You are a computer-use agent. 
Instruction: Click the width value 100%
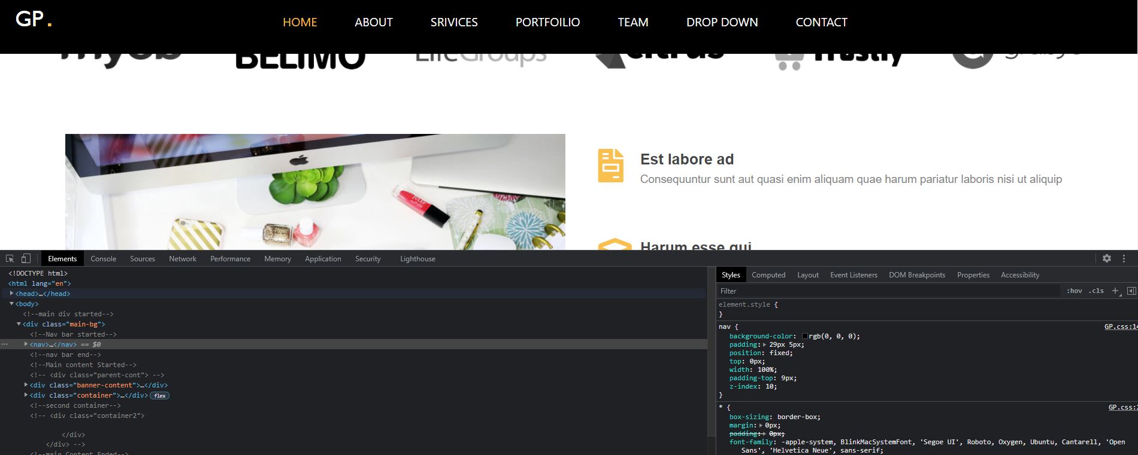(x=765, y=370)
